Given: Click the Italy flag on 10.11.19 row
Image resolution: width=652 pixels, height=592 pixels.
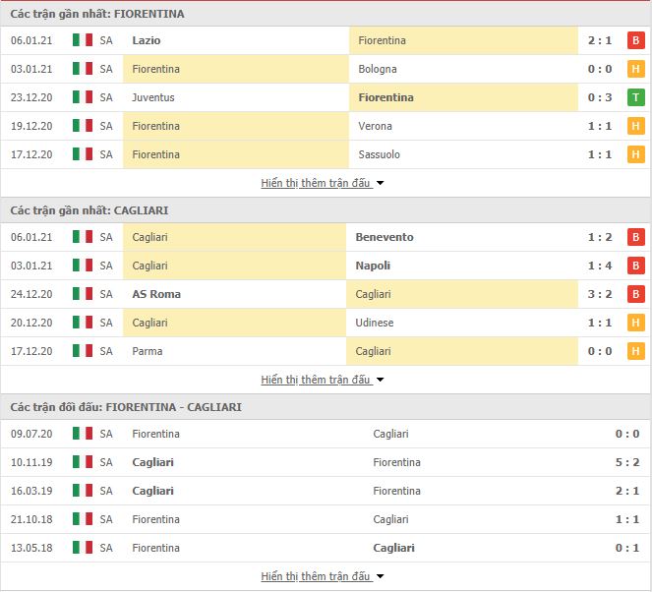Looking at the screenshot, I should (83, 462).
